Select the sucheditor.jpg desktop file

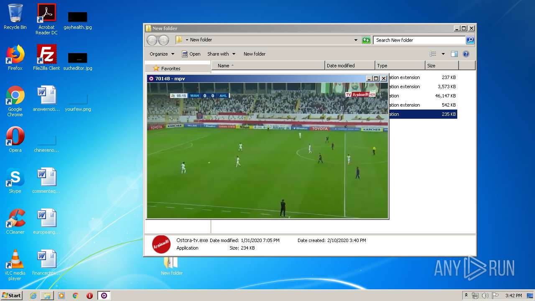tap(78, 61)
